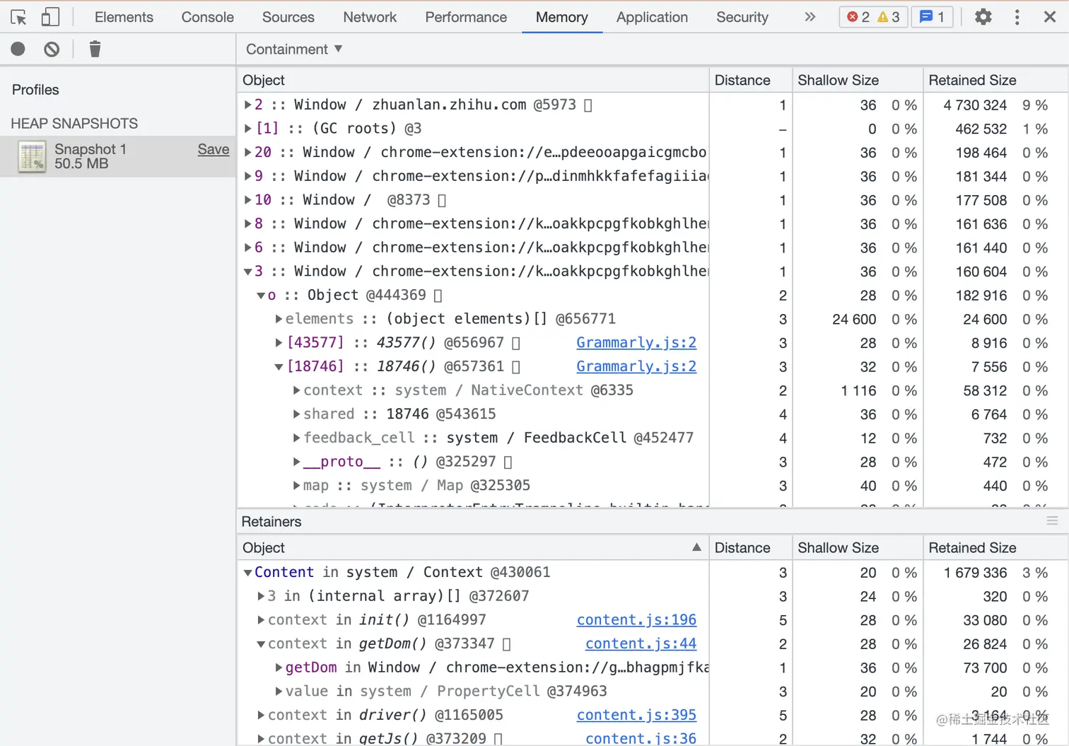Save Snapshot 1 via Save link
This screenshot has width=1069, height=746.
coord(214,149)
